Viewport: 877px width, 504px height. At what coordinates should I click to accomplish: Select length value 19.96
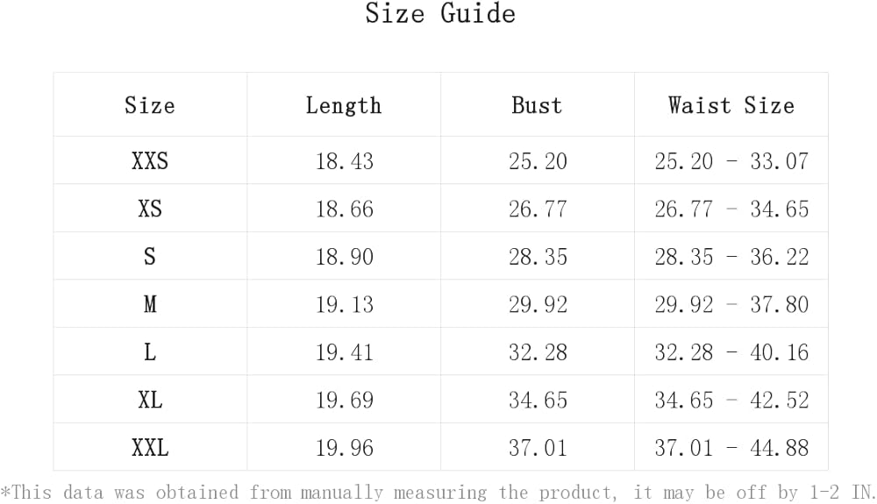345,449
